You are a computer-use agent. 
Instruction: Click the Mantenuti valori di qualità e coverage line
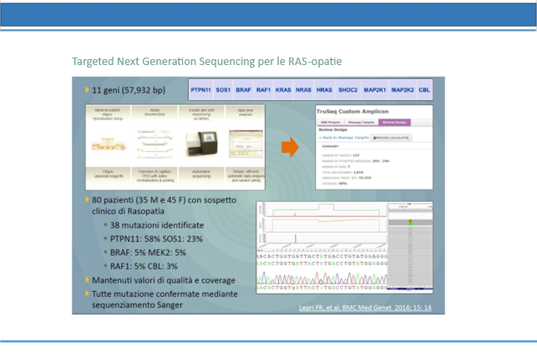(164, 280)
